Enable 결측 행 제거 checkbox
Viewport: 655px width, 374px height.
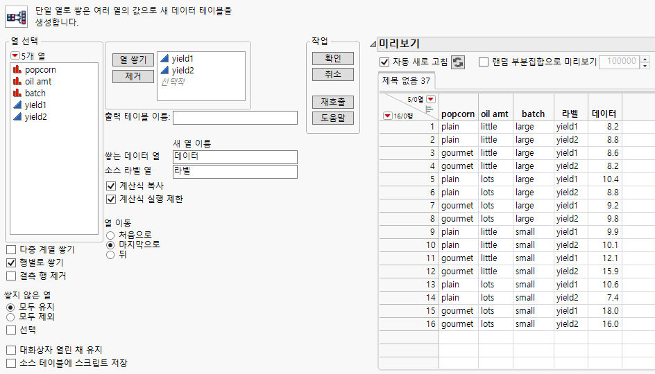(11, 276)
